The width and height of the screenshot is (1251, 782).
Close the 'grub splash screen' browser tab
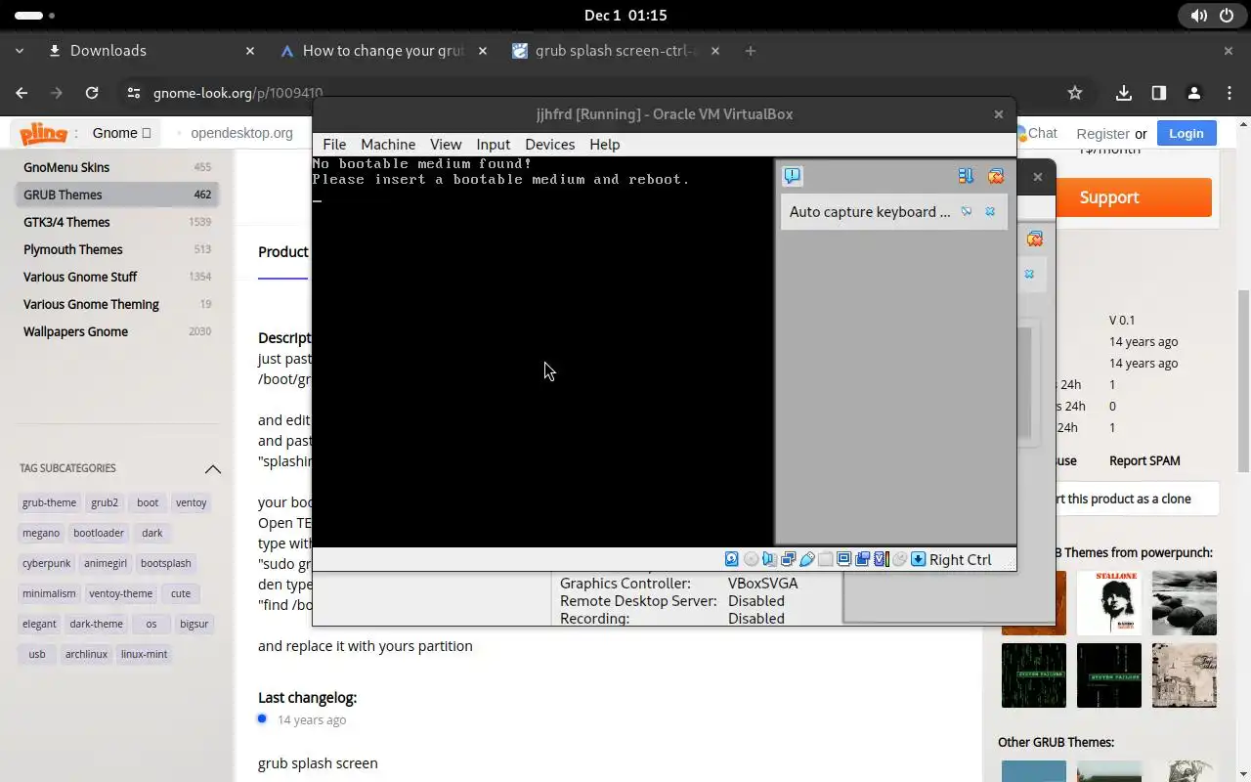(715, 51)
